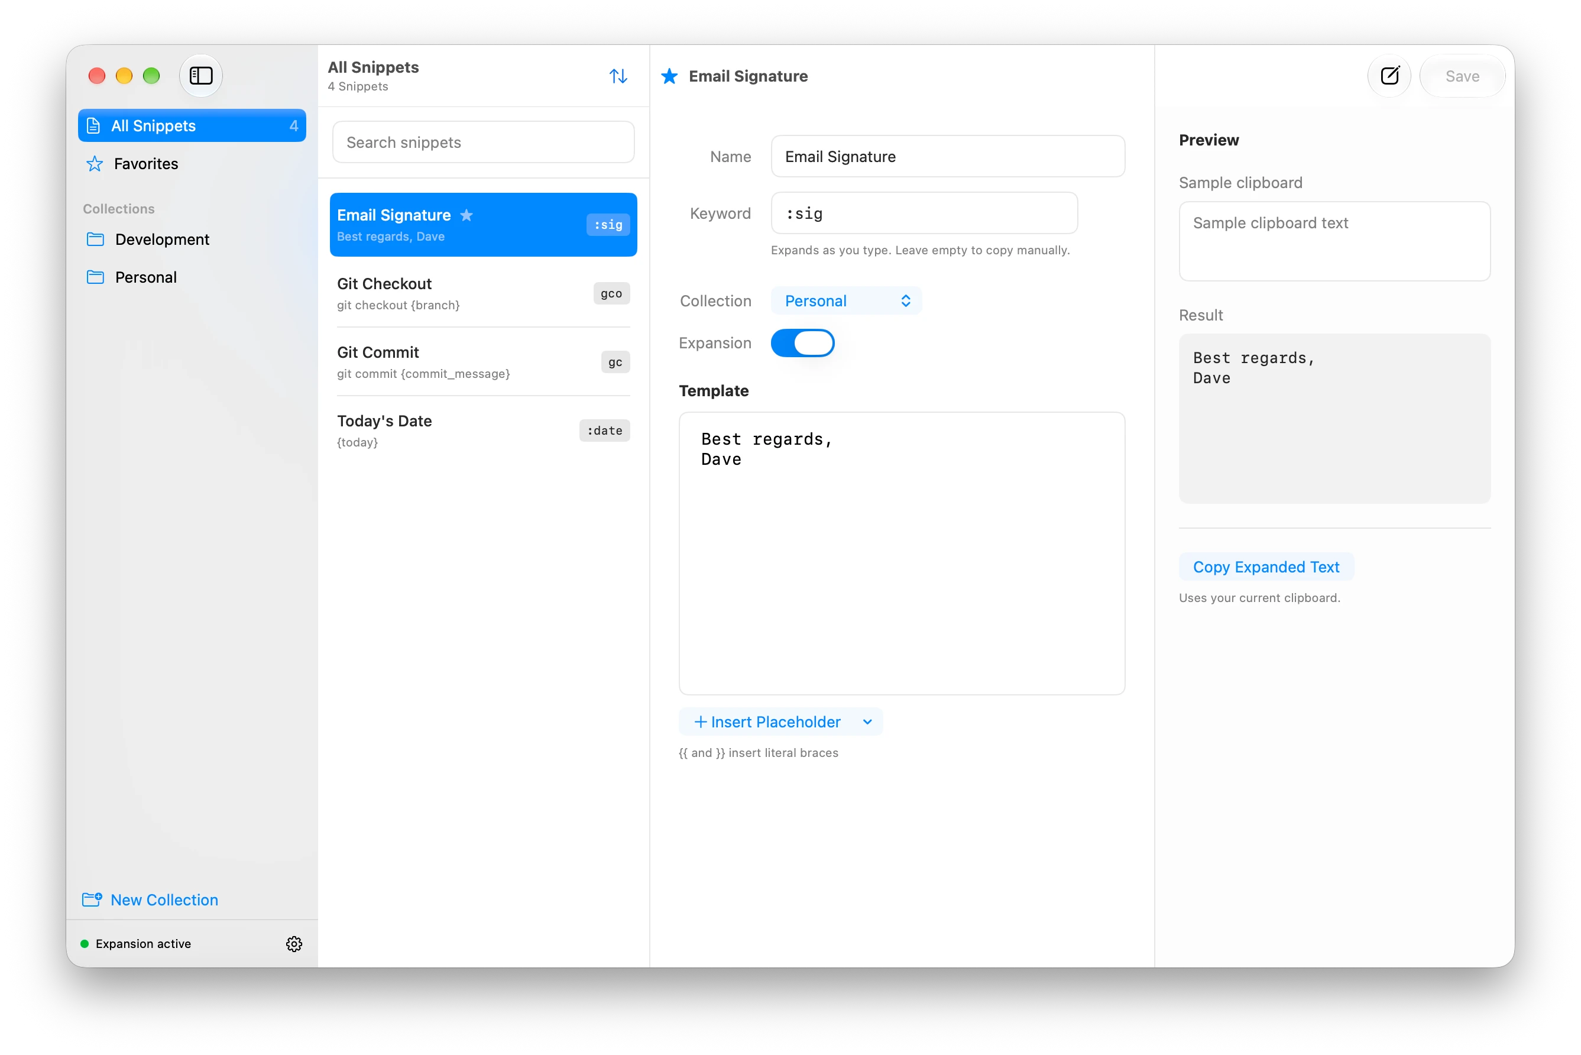Click the Sample clipboard text box
The width and height of the screenshot is (1581, 1055).
coord(1334,241)
